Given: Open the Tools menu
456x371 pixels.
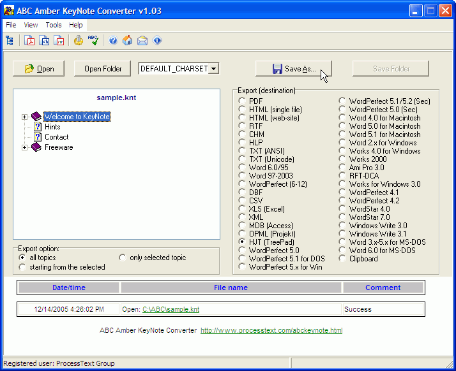Looking at the screenshot, I should 54,25.
